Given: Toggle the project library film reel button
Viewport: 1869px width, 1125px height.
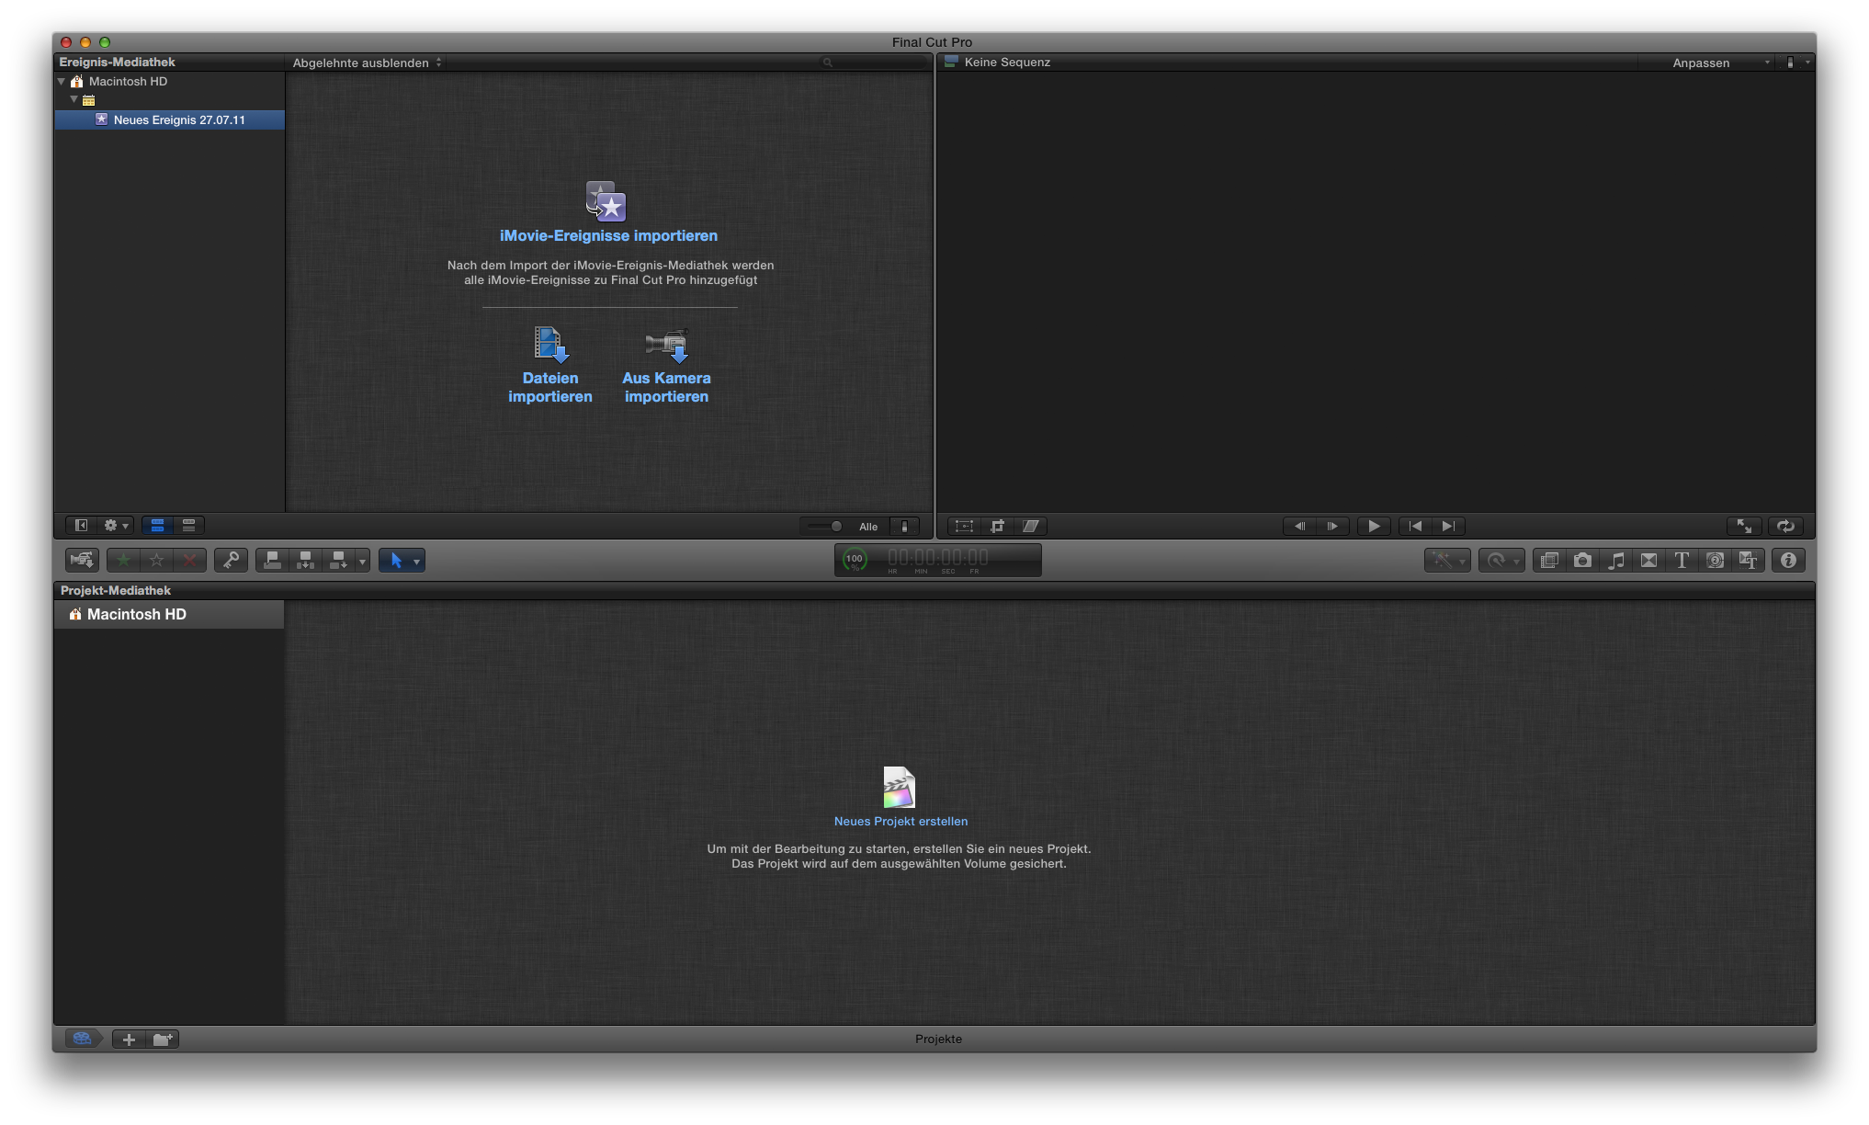Looking at the screenshot, I should pyautogui.click(x=82, y=1039).
